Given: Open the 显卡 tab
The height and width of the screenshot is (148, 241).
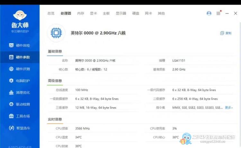Looking at the screenshot, I should pyautogui.click(x=94, y=13).
